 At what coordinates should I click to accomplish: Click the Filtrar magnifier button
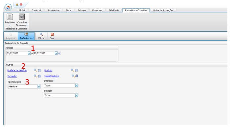tap(41, 36)
